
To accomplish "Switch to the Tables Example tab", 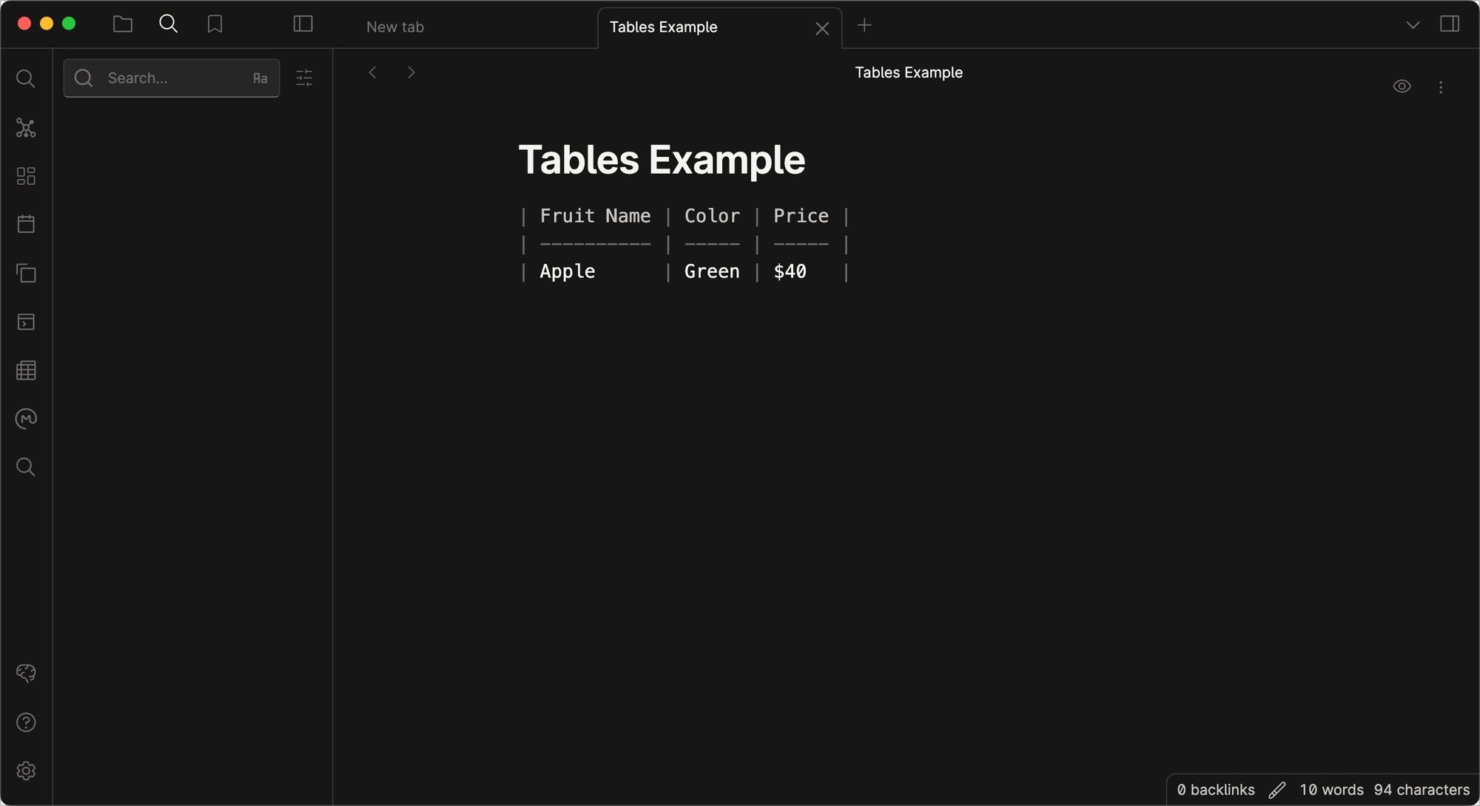I will tap(664, 27).
